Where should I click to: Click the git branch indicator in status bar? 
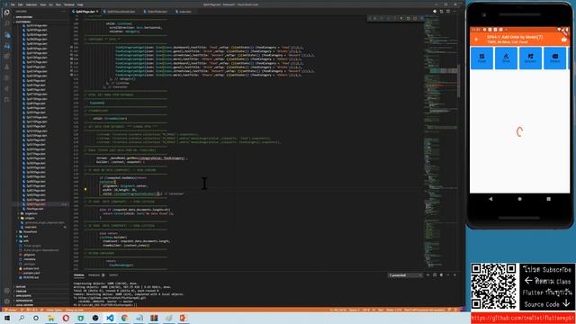click(x=12, y=310)
